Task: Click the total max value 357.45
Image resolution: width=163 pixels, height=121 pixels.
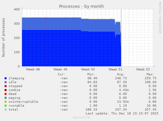Action: click(151, 110)
